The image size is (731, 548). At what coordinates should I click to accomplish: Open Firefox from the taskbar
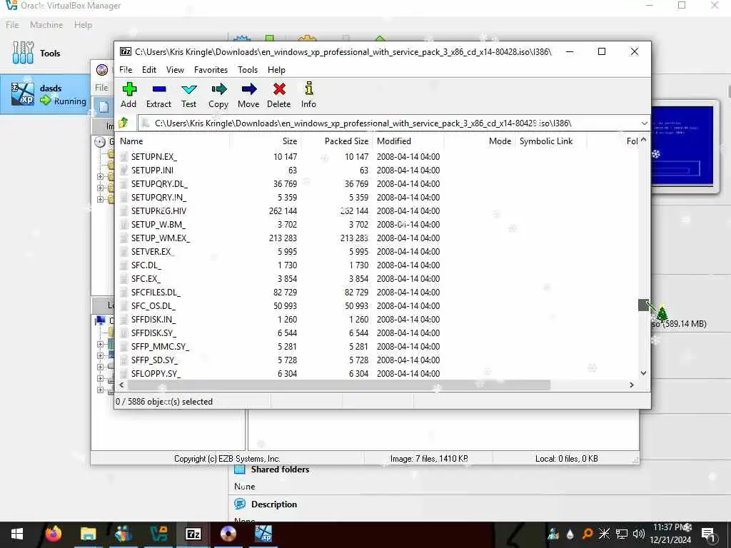[53, 534]
